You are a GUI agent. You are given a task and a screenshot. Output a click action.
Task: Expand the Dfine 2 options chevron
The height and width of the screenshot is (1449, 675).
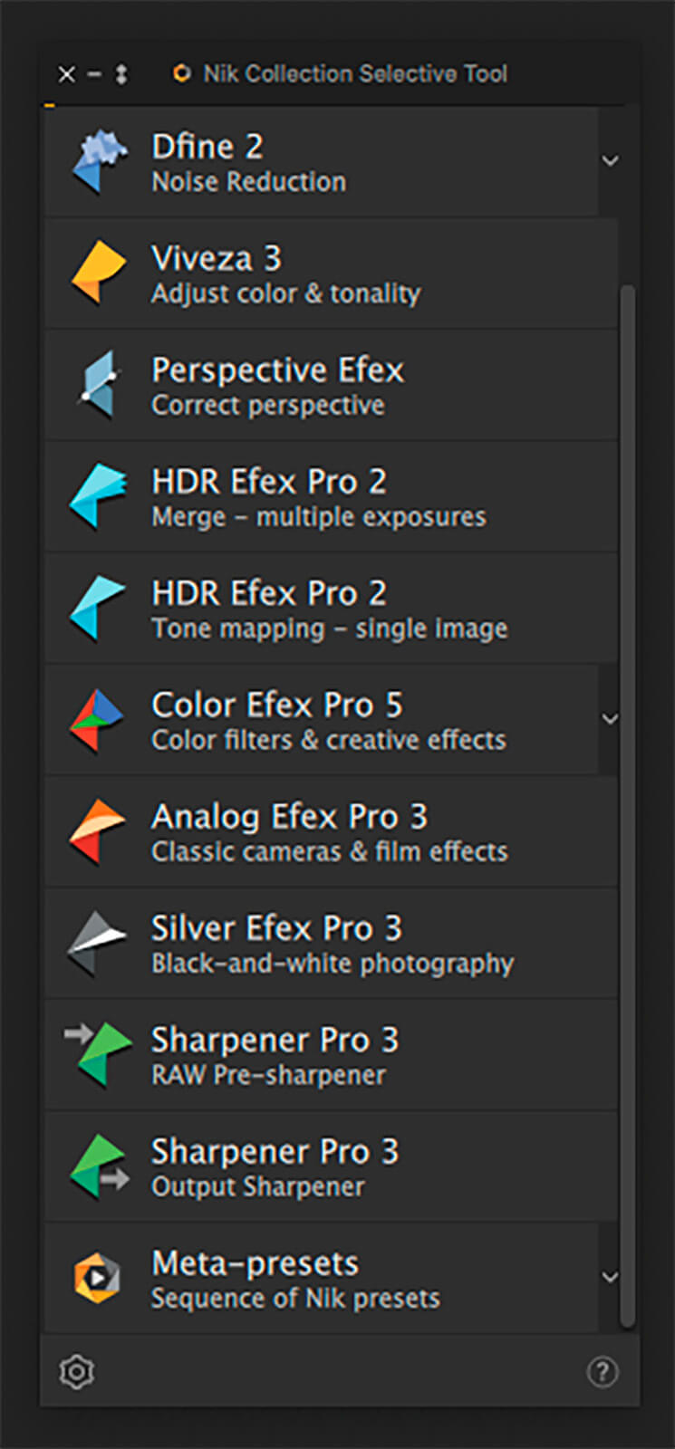pyautogui.click(x=611, y=161)
